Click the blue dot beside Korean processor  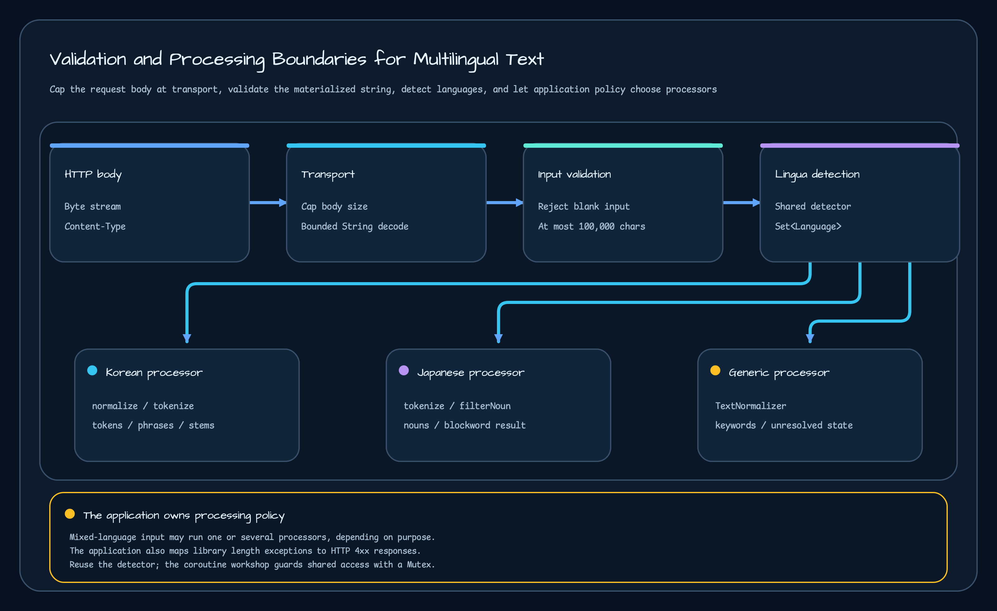[x=92, y=370]
